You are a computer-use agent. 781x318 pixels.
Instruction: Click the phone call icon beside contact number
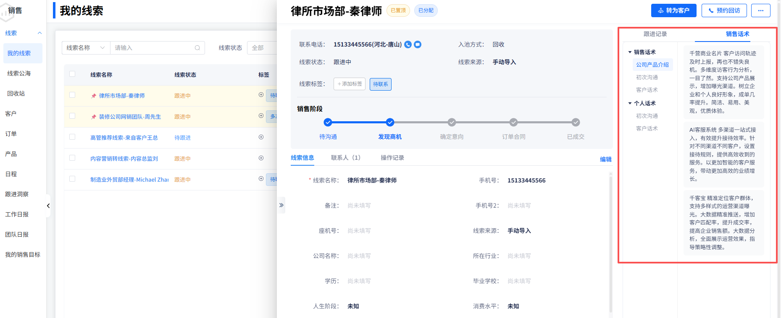click(x=408, y=44)
